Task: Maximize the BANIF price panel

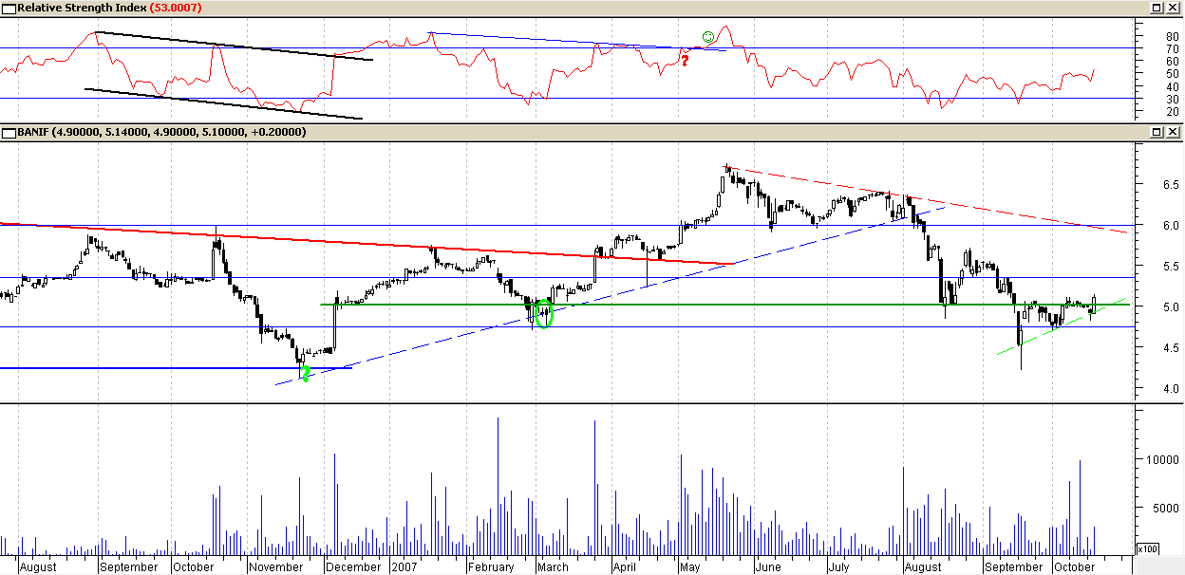Action: (1157, 132)
